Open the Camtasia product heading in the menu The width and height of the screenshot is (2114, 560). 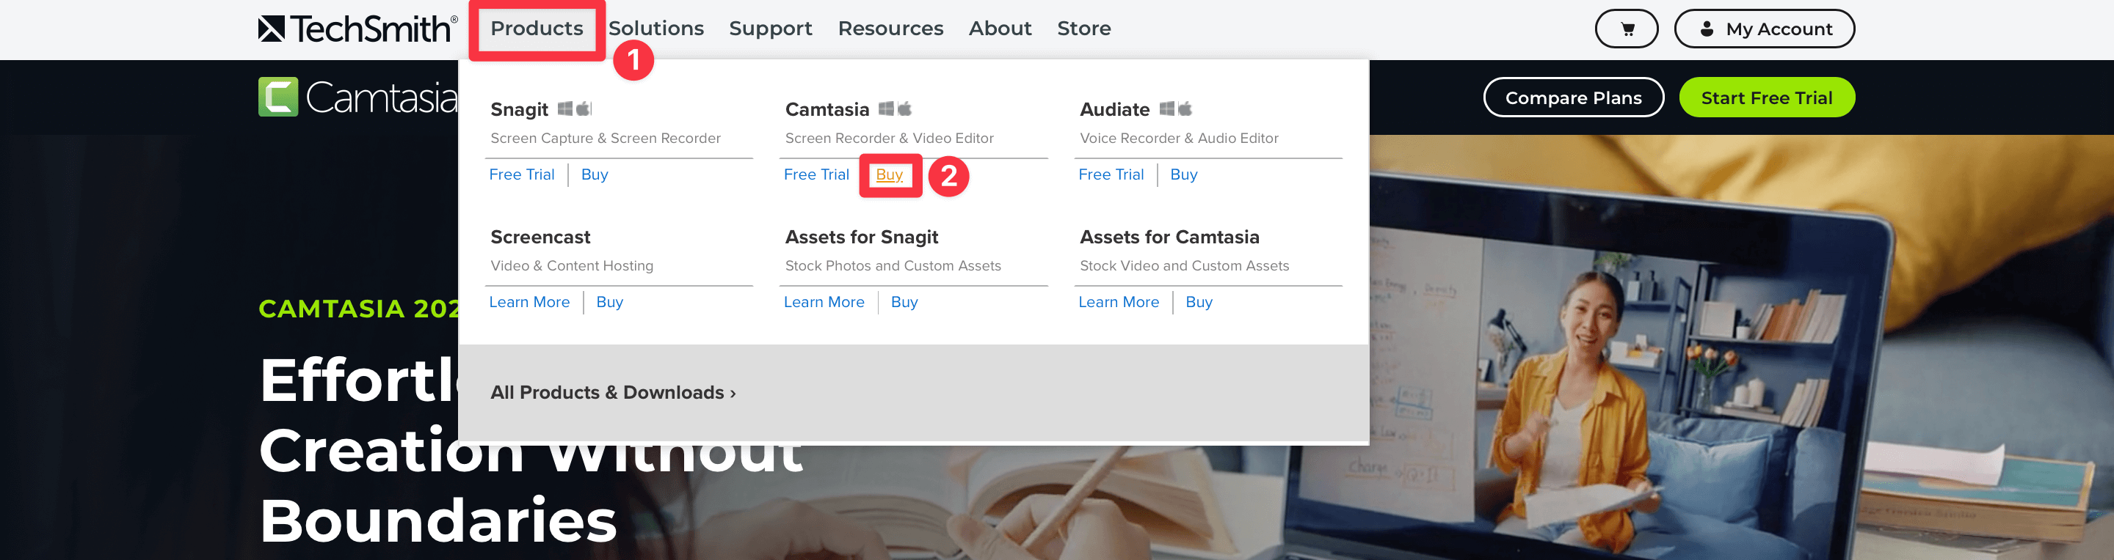pos(827,109)
